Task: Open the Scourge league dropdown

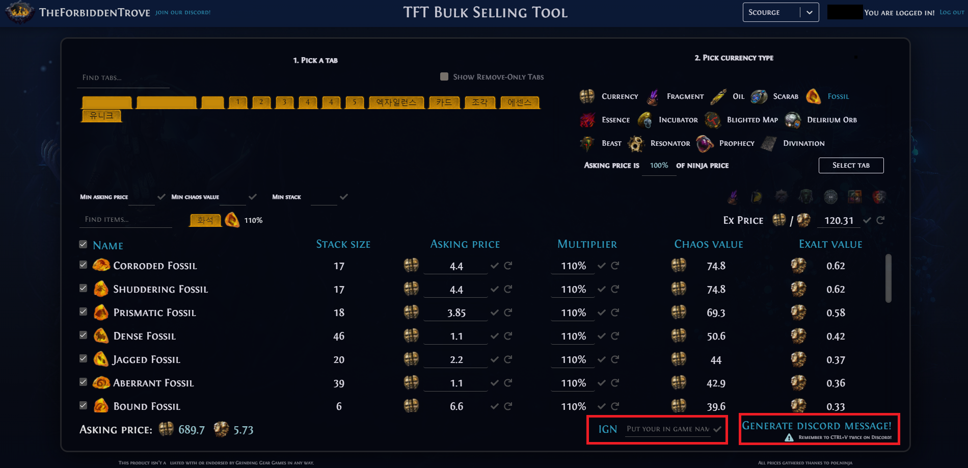Action: tap(781, 12)
